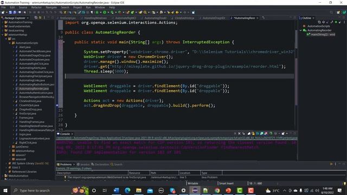The image size is (347, 195).
Task: Collapse the src folder node
Action: coord(6,38)
